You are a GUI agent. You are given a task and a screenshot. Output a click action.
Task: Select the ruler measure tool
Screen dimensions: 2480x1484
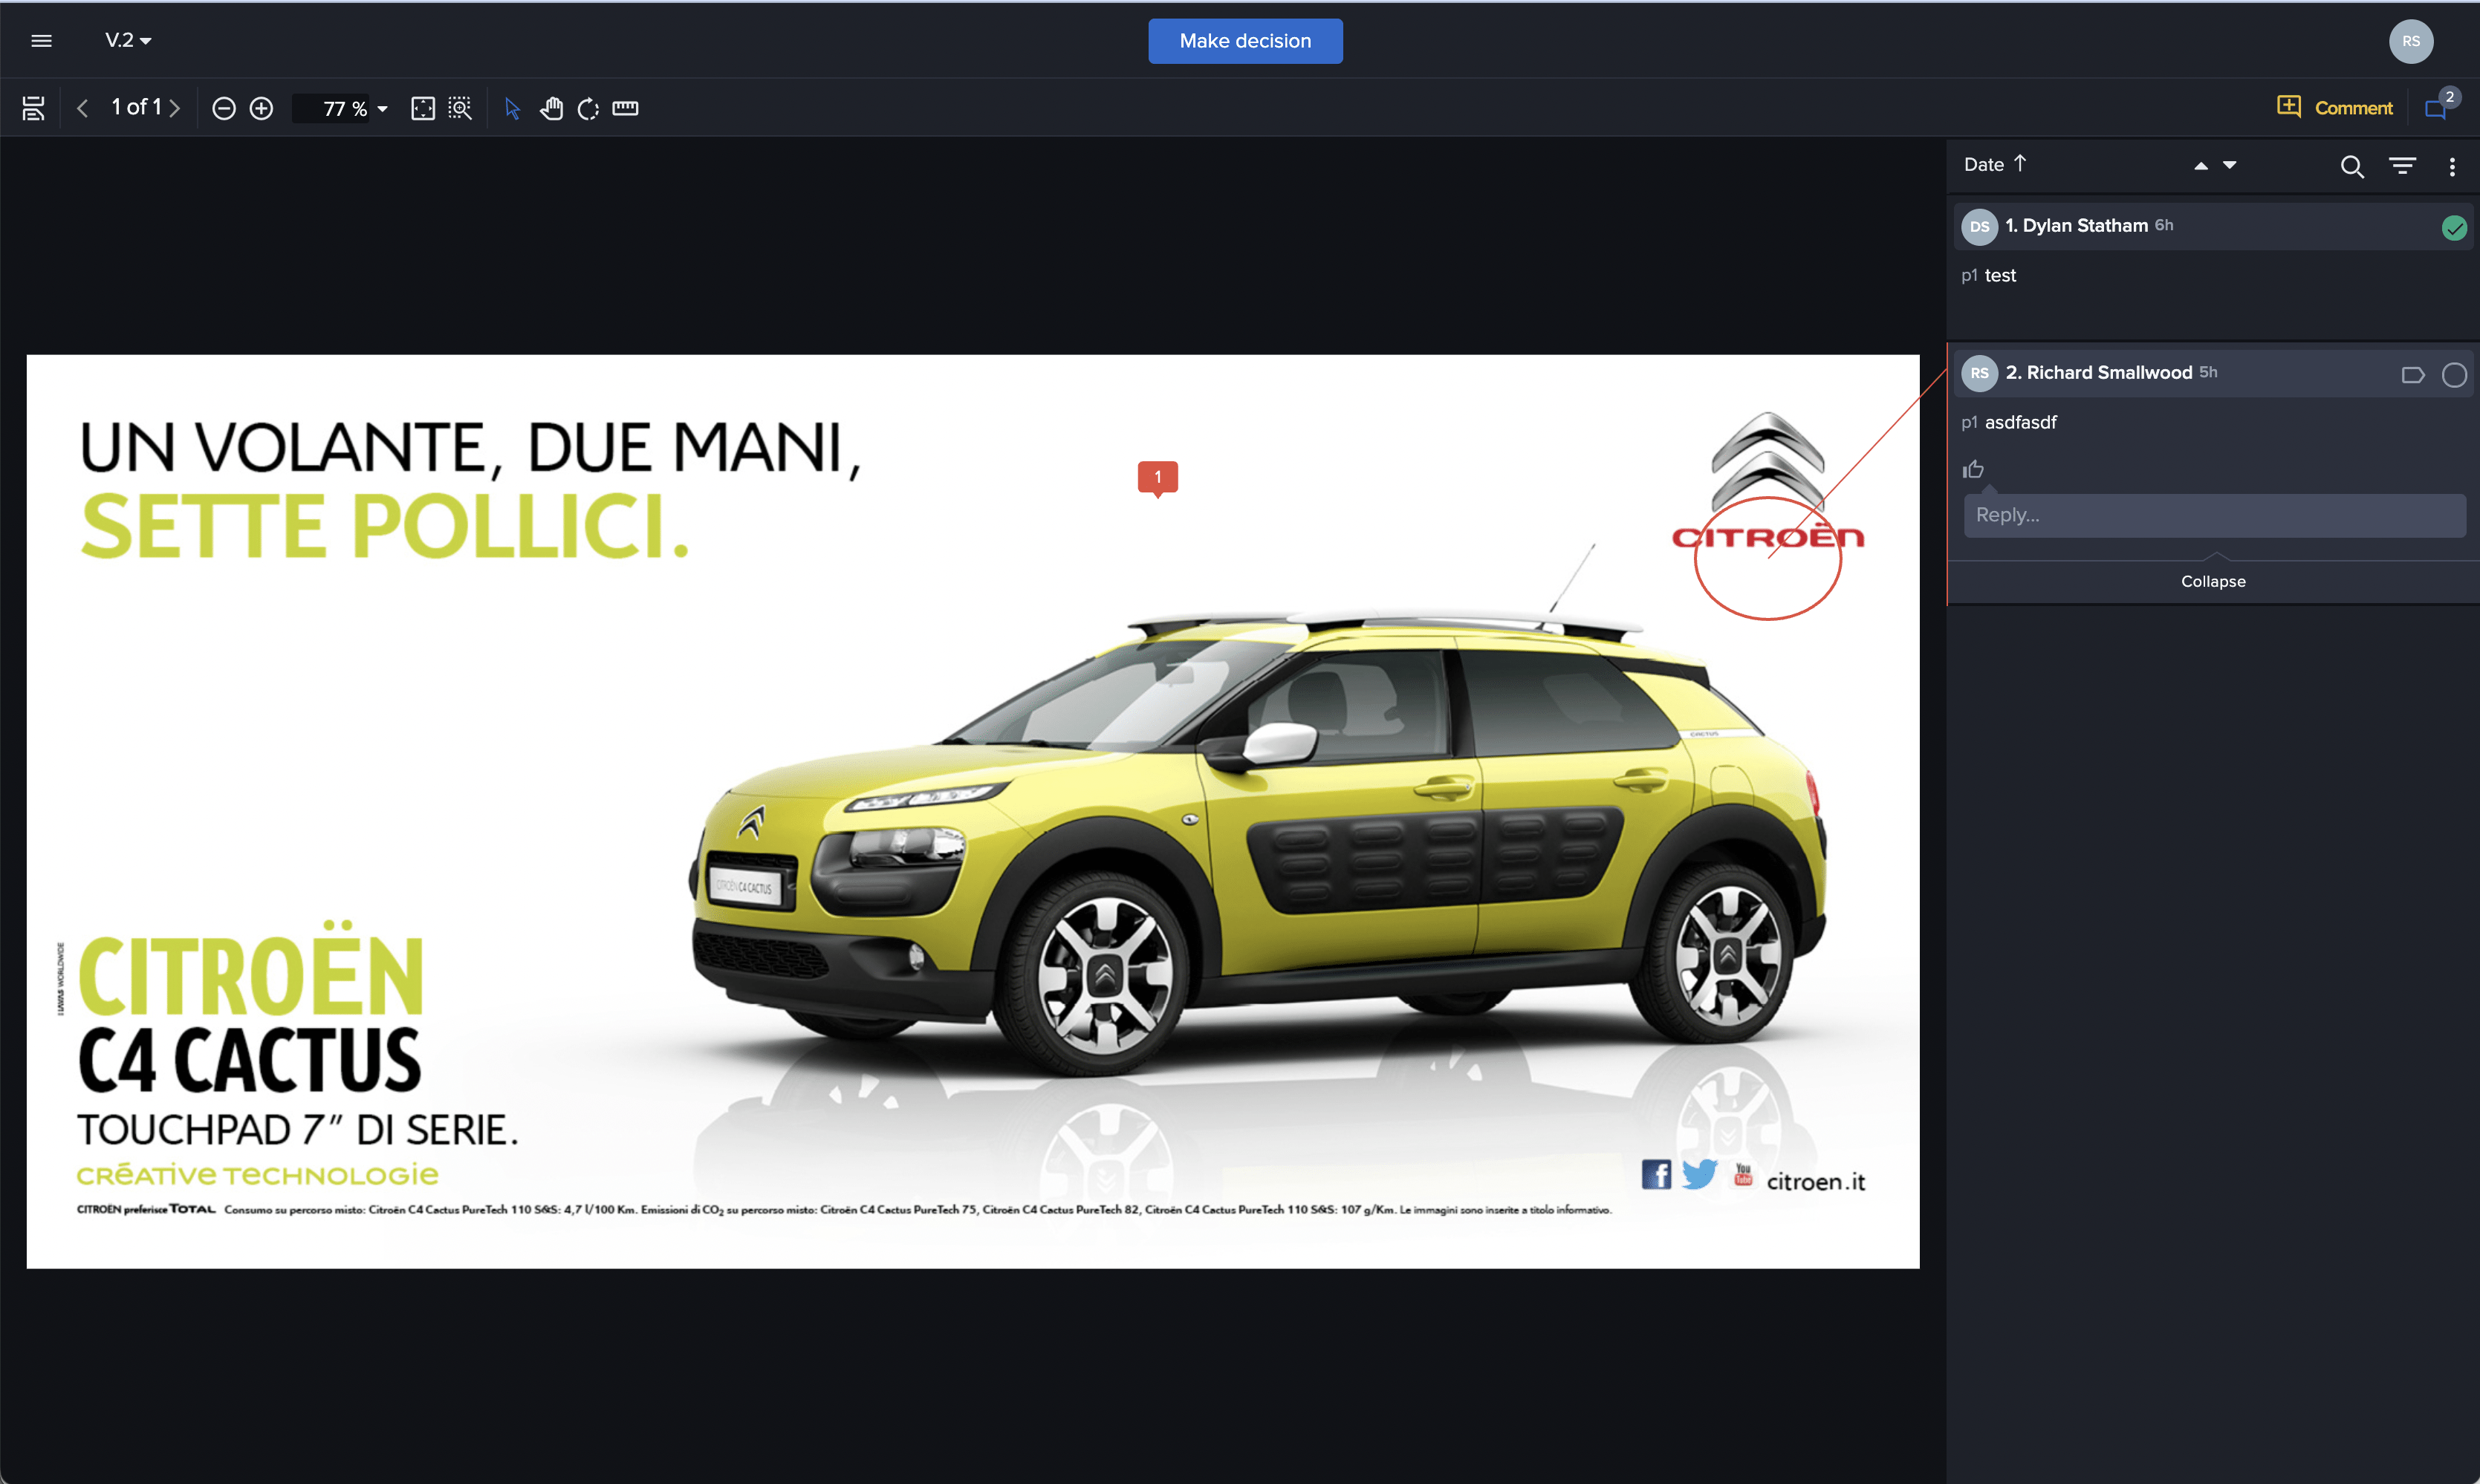[x=625, y=108]
